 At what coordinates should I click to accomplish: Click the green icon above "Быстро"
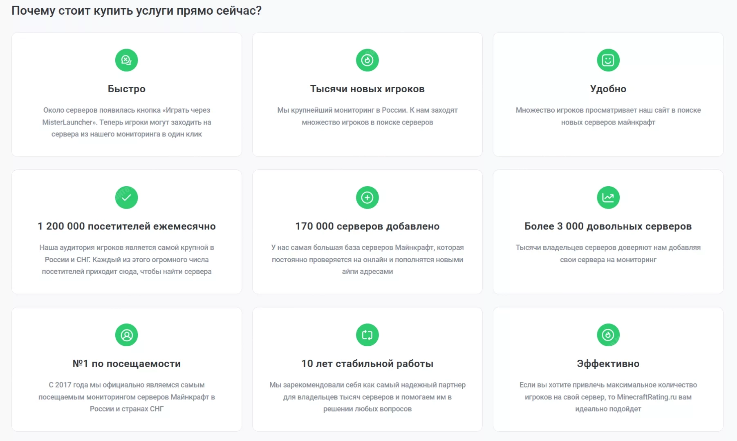(126, 60)
